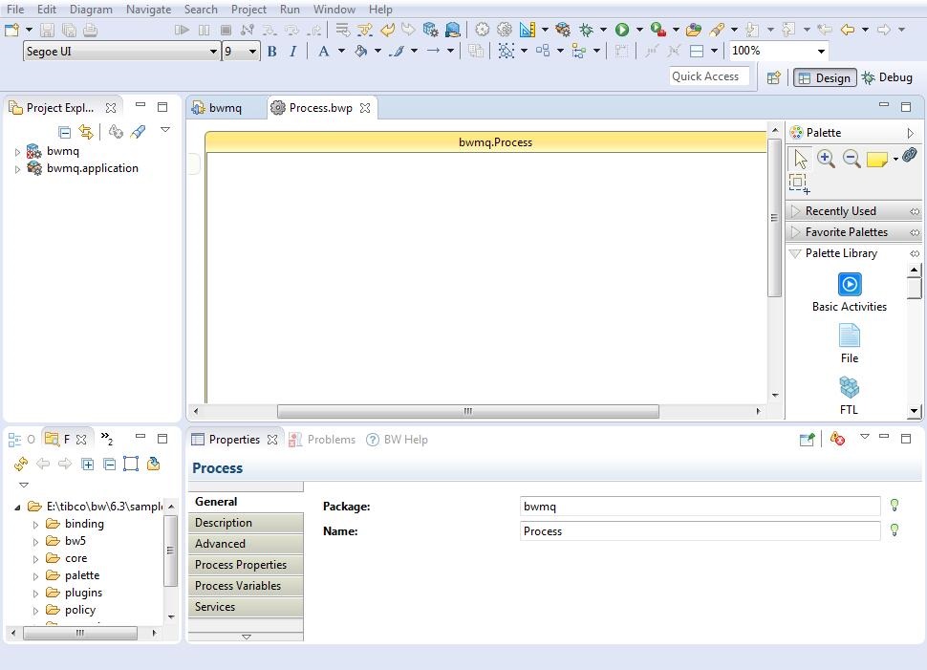Pick the yellow Note tool in Palette
Image resolution: width=927 pixels, height=670 pixels.
[876, 160]
